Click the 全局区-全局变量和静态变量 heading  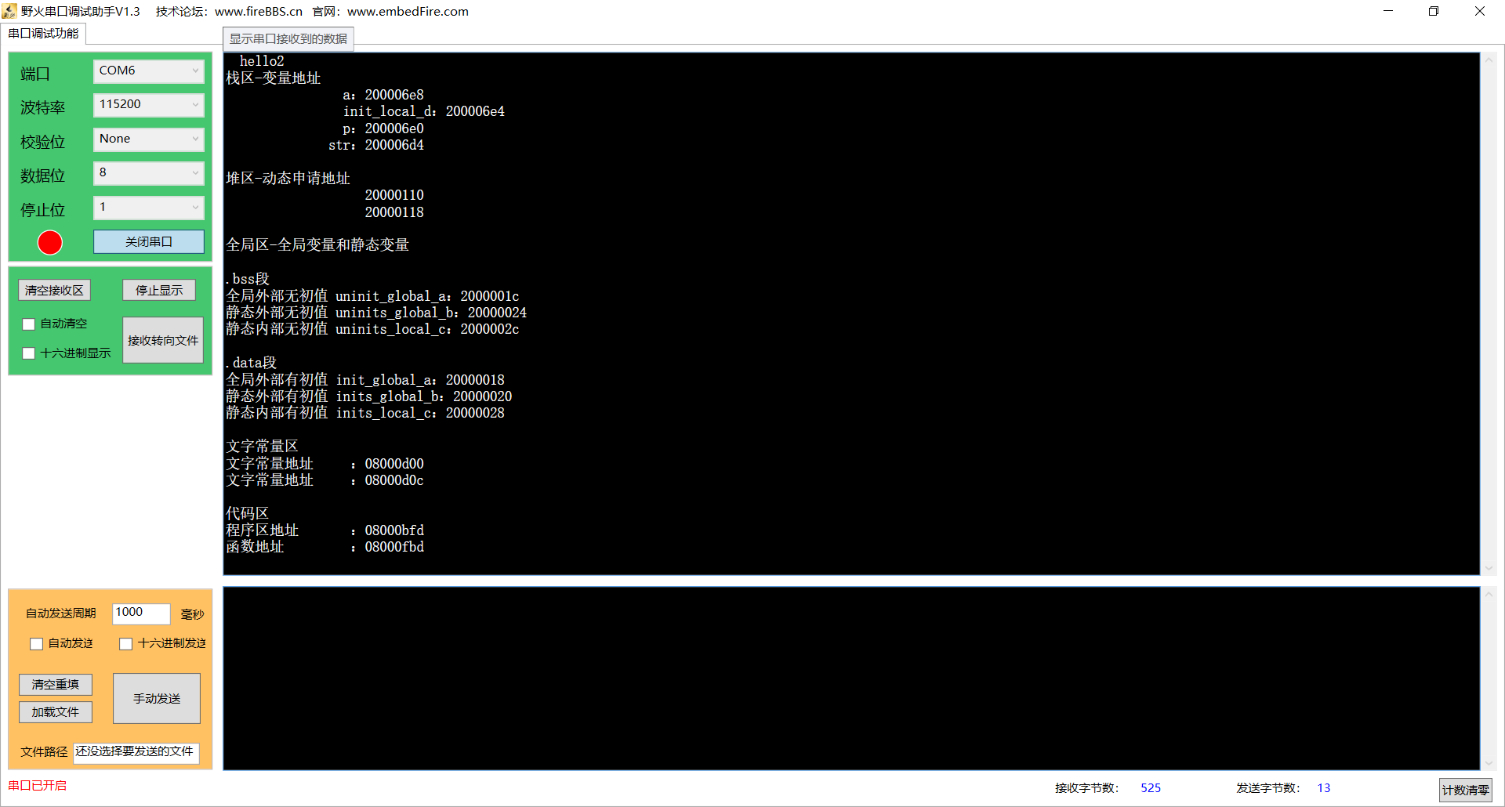317,245
